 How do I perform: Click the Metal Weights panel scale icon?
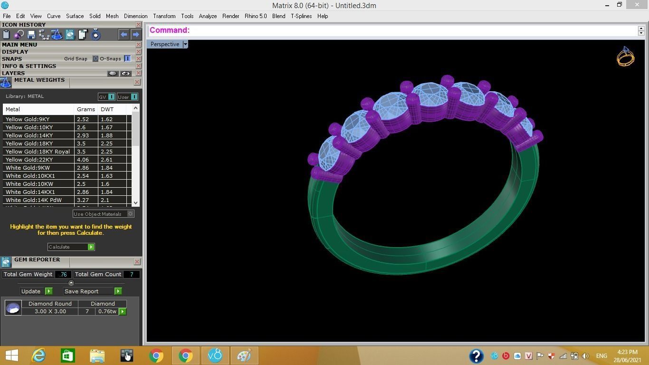(x=6, y=82)
